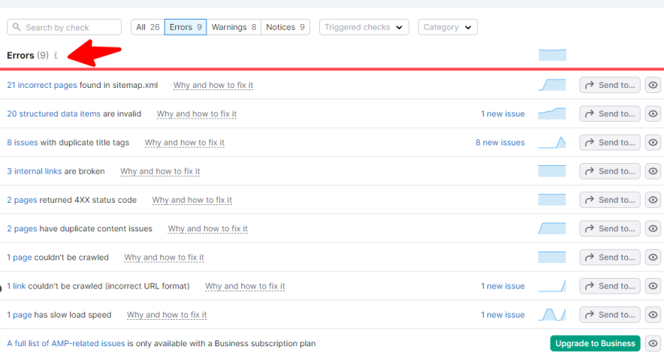Click trend graph for duplicate title tags
This screenshot has width=664, height=356.
pyautogui.click(x=552, y=143)
